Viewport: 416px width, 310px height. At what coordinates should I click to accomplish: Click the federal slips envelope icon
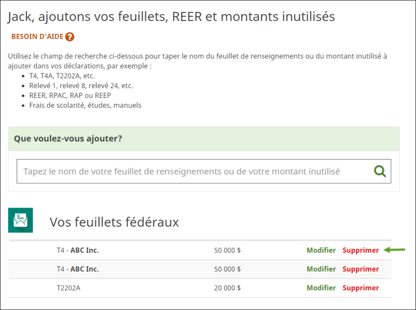21,220
